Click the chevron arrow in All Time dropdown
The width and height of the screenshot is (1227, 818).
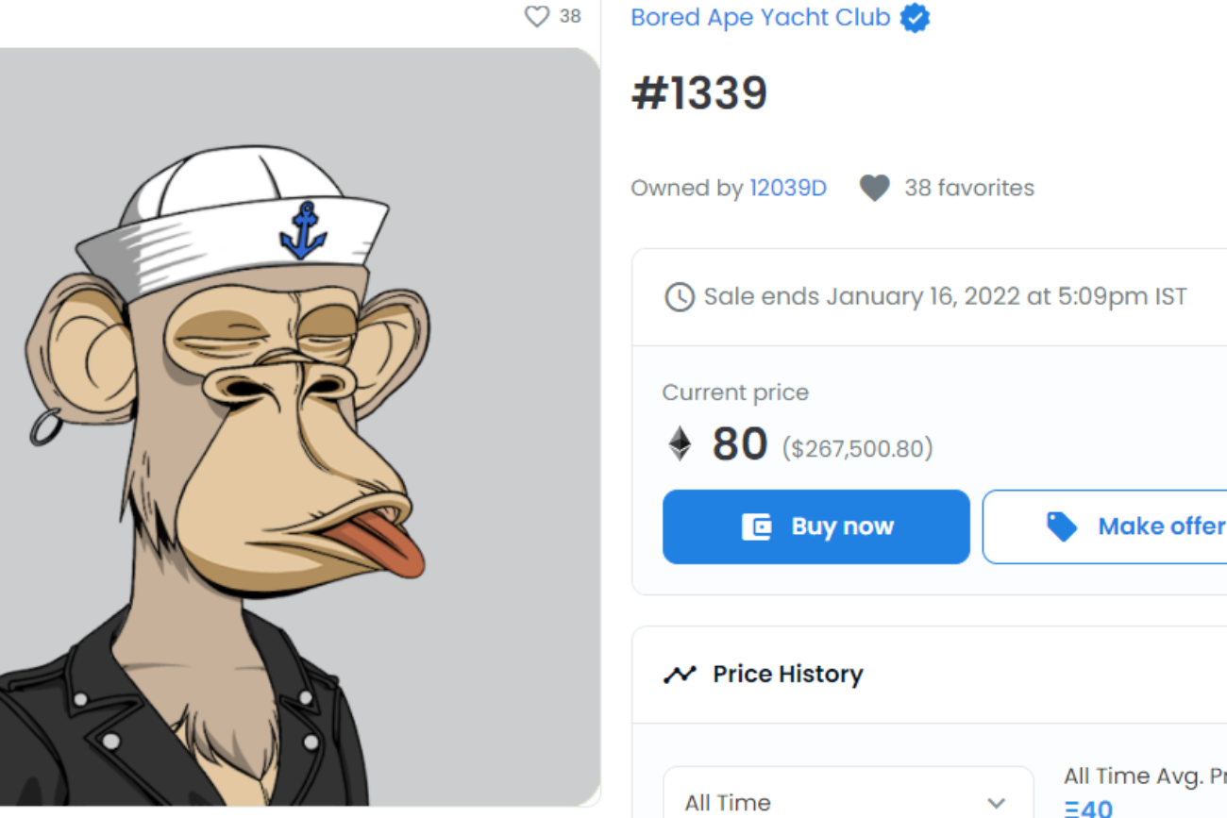[x=996, y=803]
